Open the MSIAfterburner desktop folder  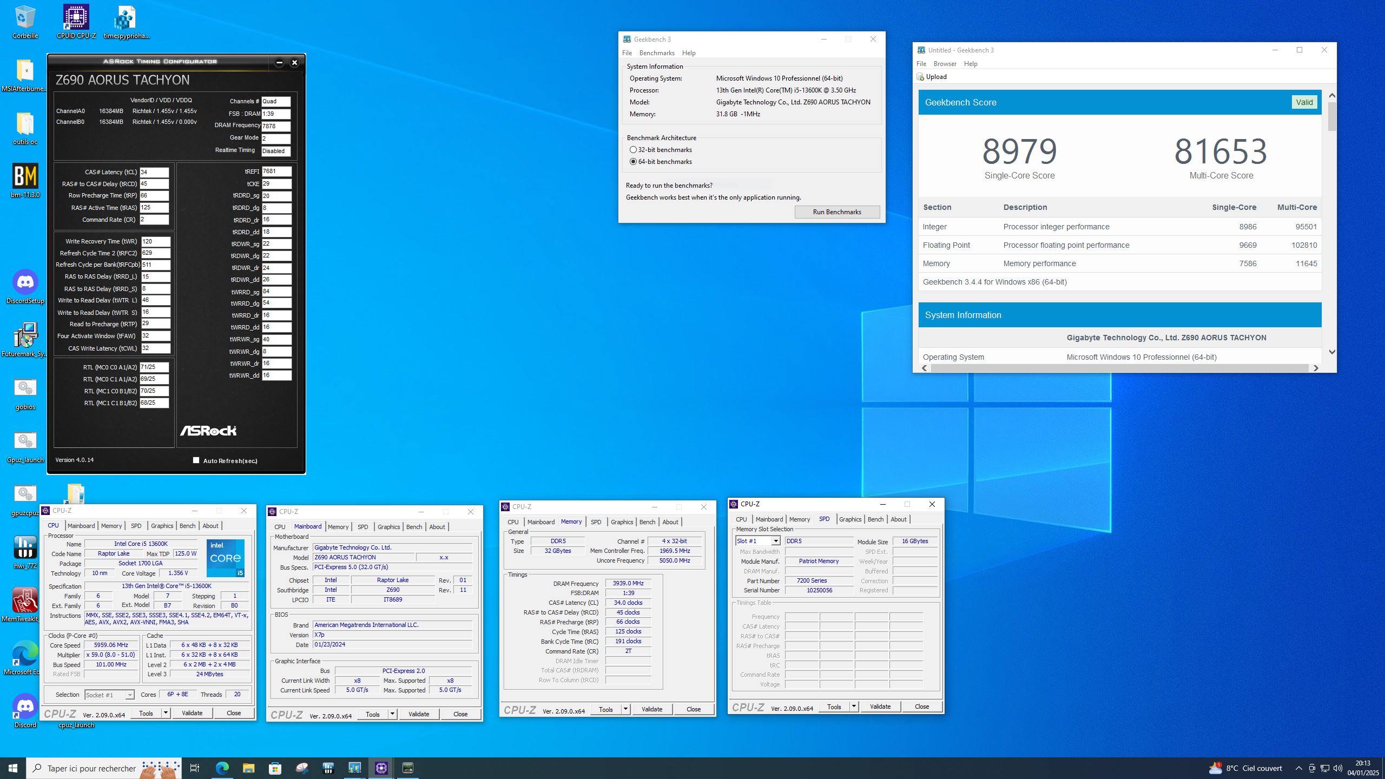(25, 75)
